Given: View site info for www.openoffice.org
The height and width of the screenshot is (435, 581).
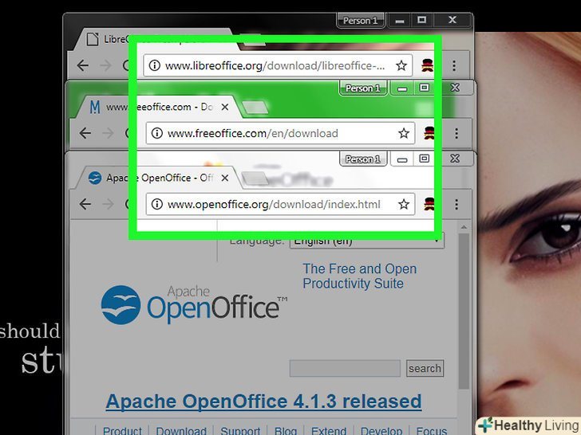Looking at the screenshot, I should (157, 204).
